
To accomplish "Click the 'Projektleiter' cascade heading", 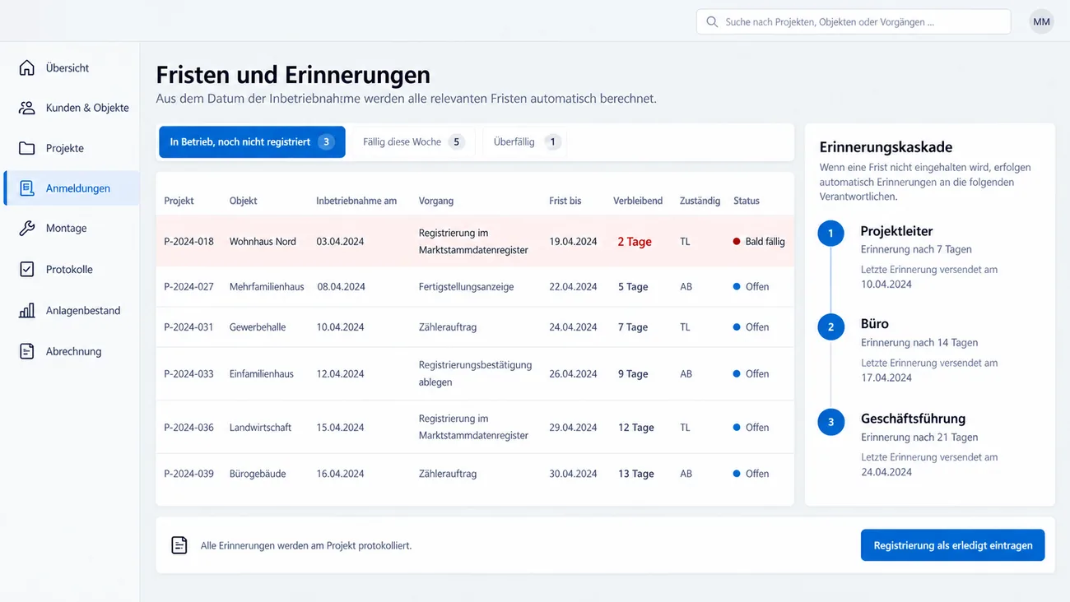I will [896, 231].
